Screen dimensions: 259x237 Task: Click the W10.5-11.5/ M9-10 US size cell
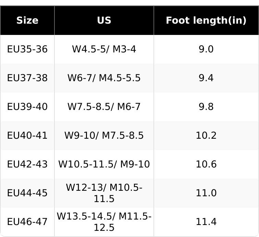click(x=104, y=164)
